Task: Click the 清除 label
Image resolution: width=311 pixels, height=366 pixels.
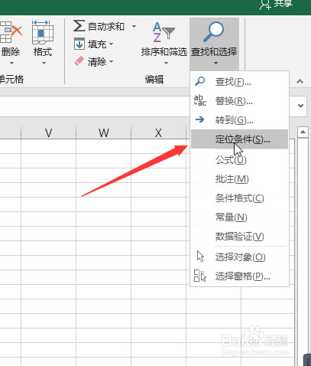Action: coord(97,61)
